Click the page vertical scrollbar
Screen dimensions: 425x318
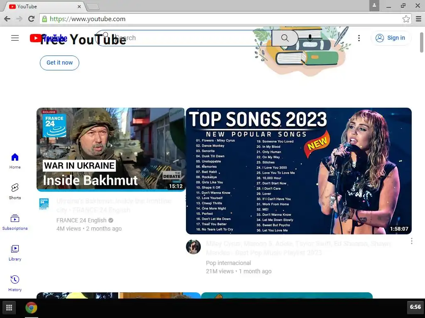click(422, 43)
